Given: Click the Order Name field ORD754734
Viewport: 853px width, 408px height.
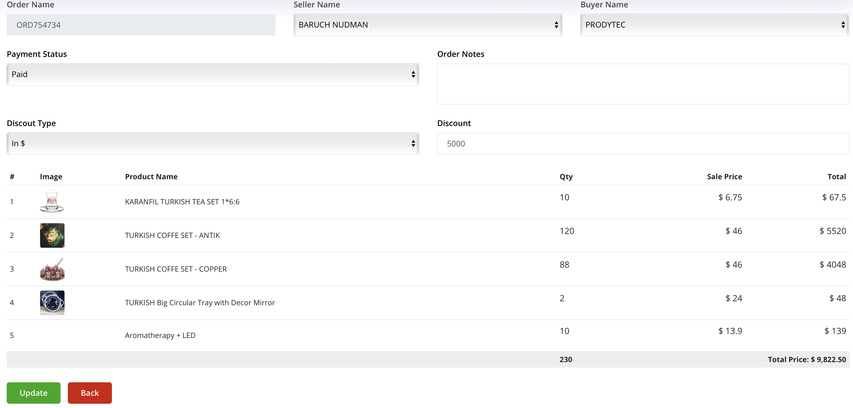Looking at the screenshot, I should tap(141, 25).
